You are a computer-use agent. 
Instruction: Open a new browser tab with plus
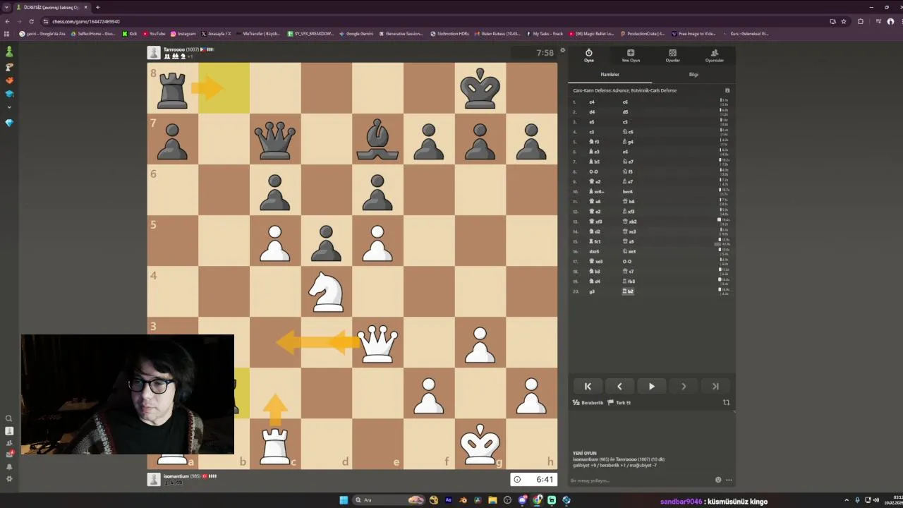pyautogui.click(x=97, y=7)
